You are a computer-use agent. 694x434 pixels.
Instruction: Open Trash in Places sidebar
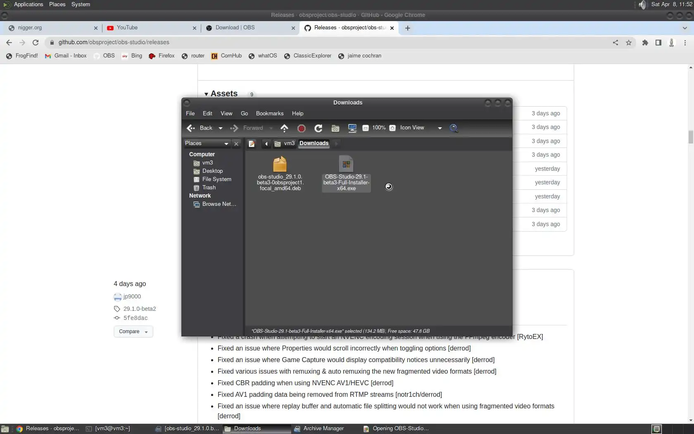[209, 188]
